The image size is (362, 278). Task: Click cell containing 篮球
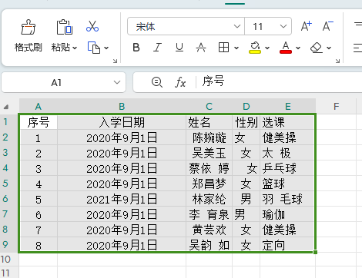click(x=287, y=184)
